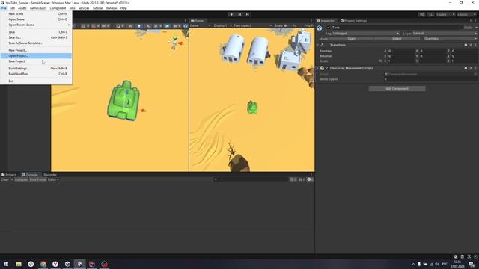Click the Pause button in the toolbar

click(239, 14)
